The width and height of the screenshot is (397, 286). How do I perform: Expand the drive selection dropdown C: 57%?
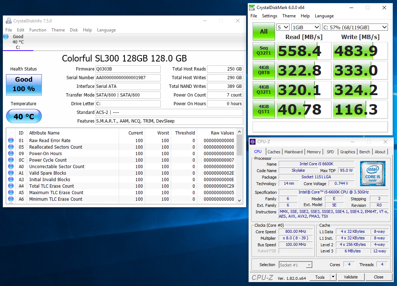click(355, 27)
